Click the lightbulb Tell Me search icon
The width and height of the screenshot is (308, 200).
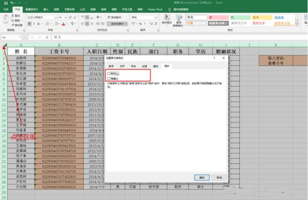coord(170,10)
